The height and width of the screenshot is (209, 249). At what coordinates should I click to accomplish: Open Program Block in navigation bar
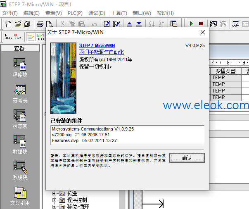tap(20, 68)
